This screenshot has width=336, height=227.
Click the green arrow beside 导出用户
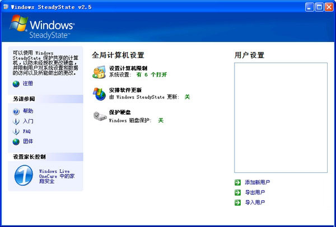coord(239,192)
